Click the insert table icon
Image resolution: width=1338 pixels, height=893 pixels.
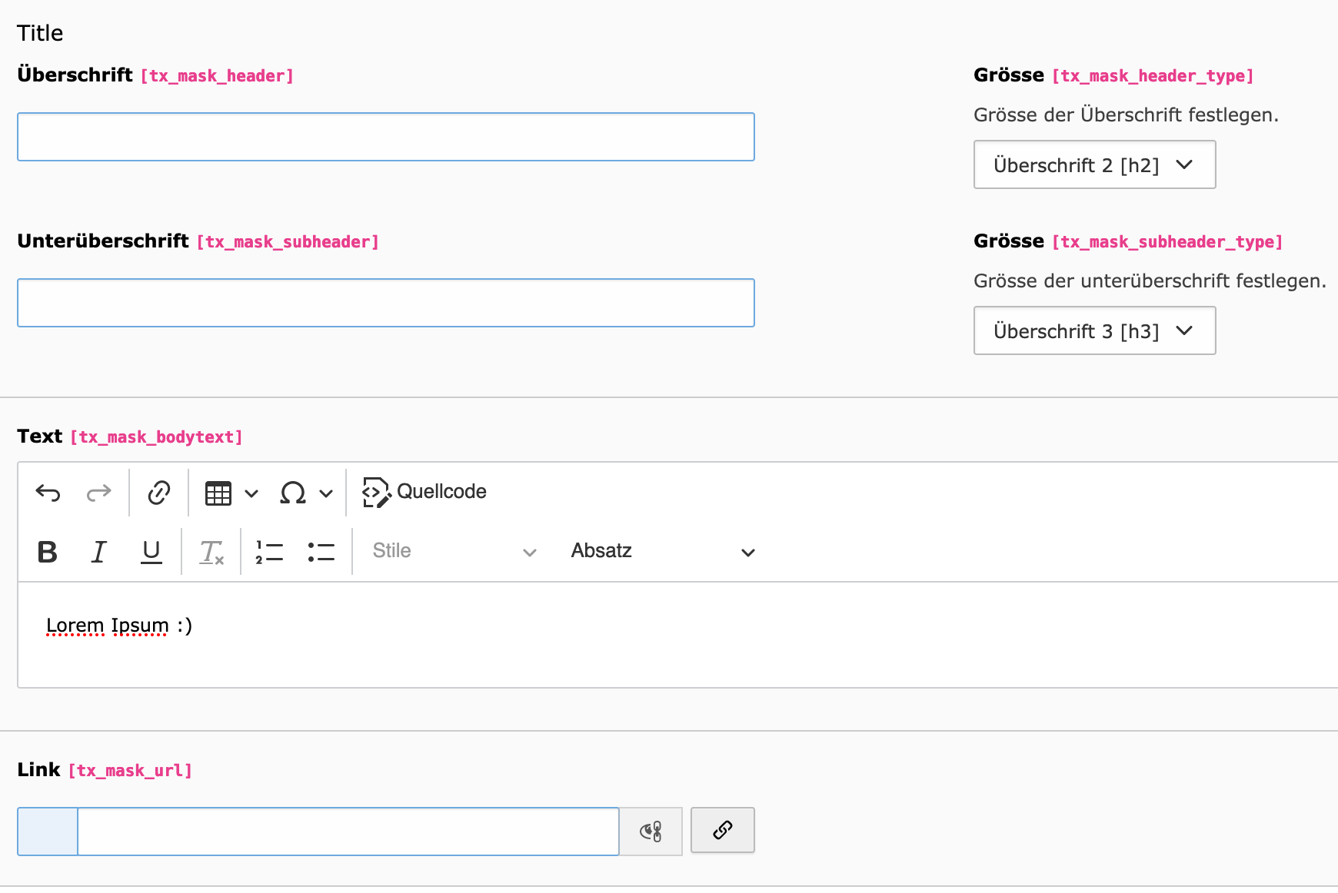pos(218,493)
